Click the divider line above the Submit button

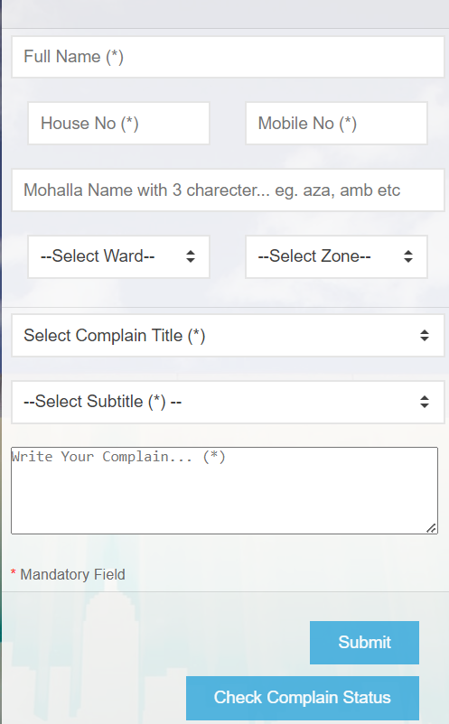[226, 591]
